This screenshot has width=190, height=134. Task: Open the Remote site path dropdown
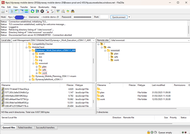[189, 40]
